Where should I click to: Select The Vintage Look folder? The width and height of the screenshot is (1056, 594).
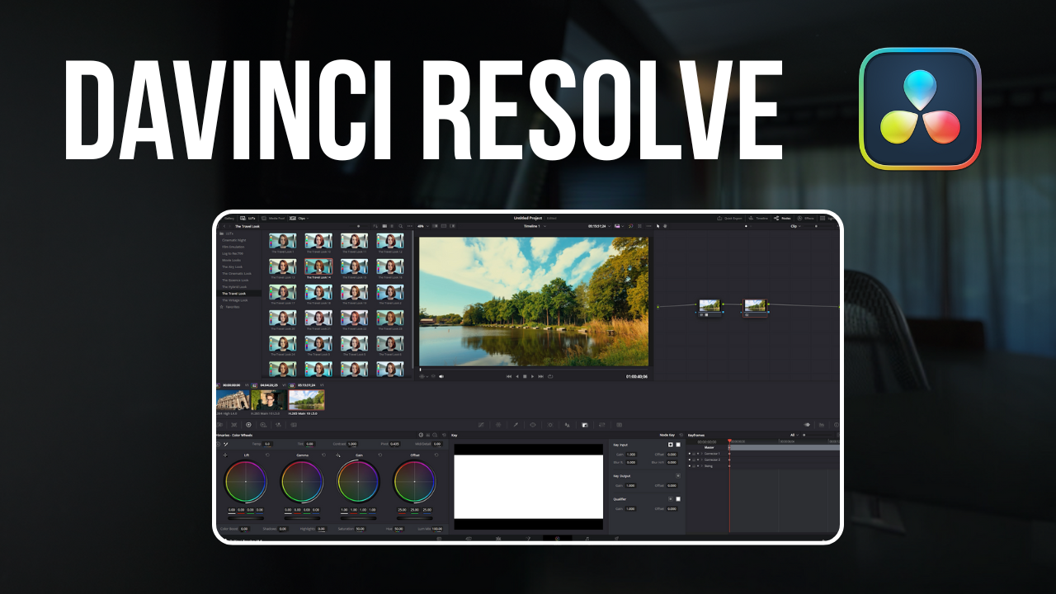click(234, 300)
